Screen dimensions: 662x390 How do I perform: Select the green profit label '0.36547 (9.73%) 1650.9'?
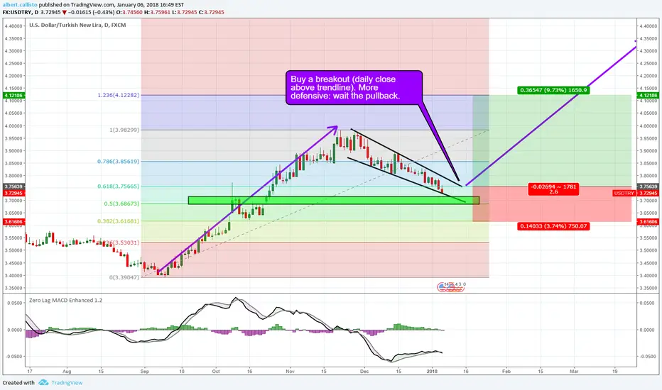pos(553,90)
